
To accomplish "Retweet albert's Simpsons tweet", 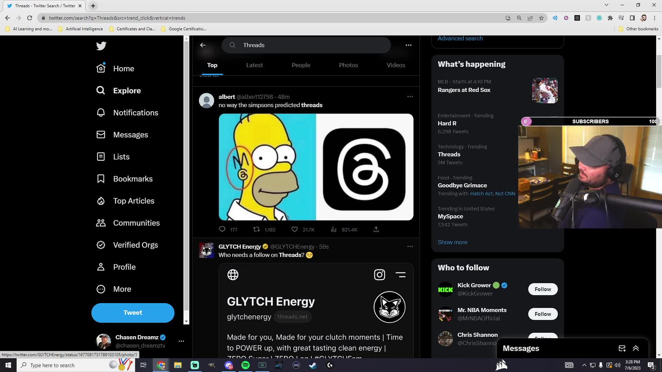I will [257, 229].
